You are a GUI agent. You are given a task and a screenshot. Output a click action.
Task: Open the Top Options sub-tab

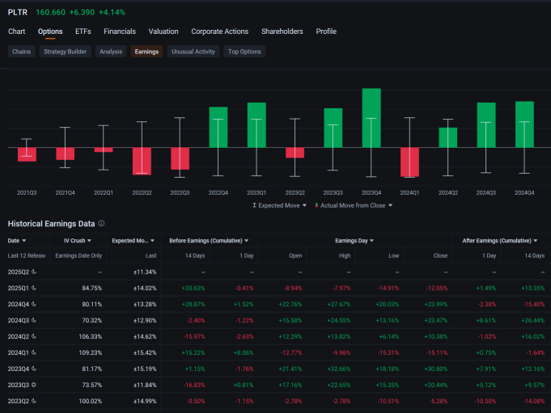[244, 52]
